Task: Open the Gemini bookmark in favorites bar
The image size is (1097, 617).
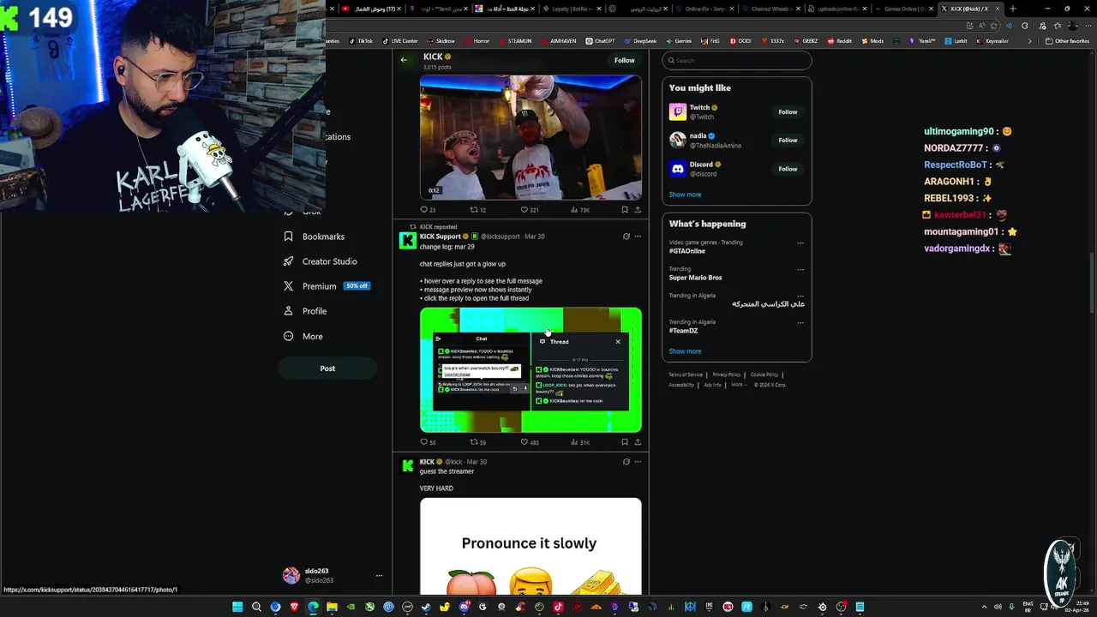Action: click(x=679, y=41)
